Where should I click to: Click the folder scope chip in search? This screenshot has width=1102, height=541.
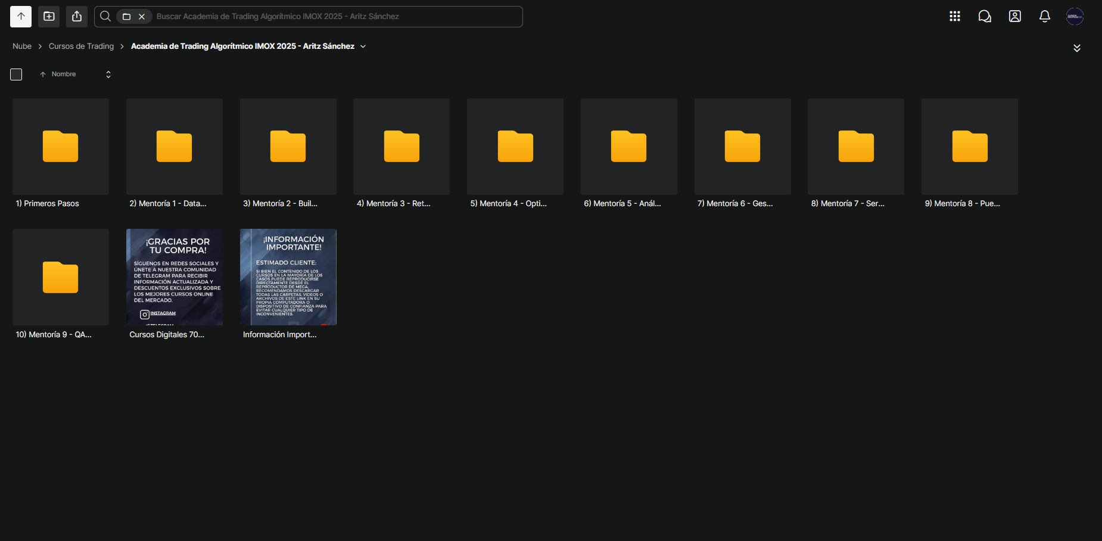pos(126,17)
